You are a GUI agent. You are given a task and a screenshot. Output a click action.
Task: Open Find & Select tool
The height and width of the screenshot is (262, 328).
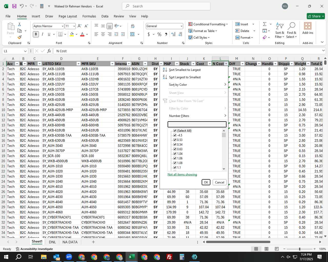point(292,31)
